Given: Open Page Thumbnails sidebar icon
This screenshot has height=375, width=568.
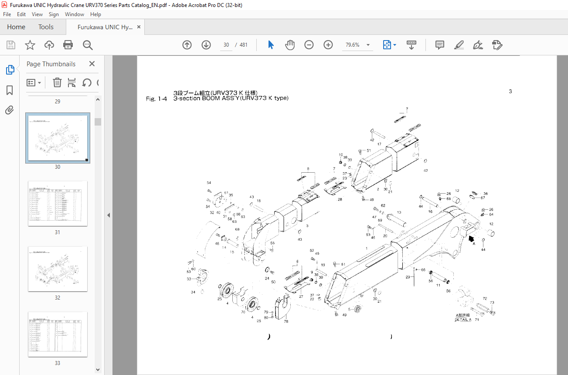Looking at the screenshot, I should [x=10, y=69].
